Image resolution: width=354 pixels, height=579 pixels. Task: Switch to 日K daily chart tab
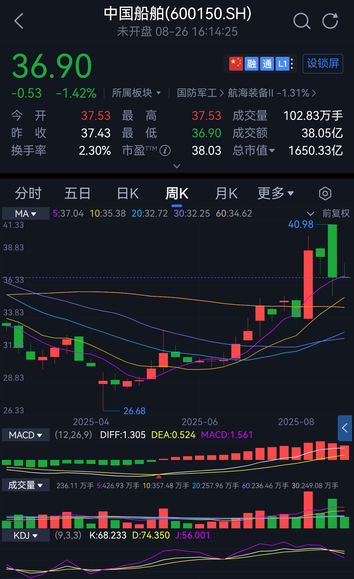pos(128,194)
